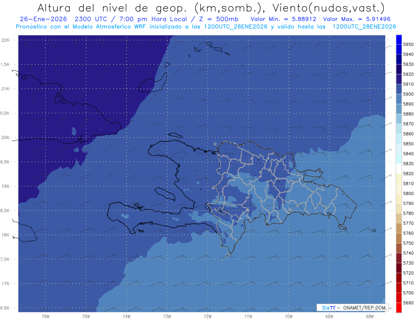The width and height of the screenshot is (415, 321).
Task: Click the '68W' longitude label
Action: tap(370, 316)
